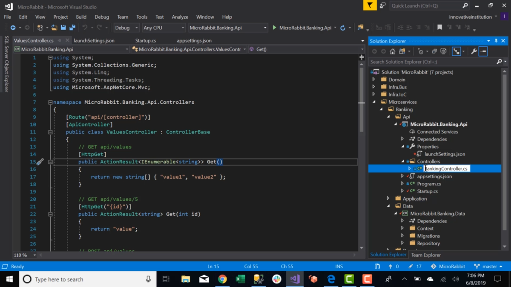511x287 pixels.
Task: Open File Explorer from the taskbar
Action: point(186,279)
